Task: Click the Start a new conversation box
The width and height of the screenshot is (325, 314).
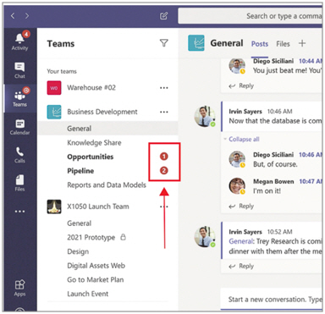Action: 271,300
